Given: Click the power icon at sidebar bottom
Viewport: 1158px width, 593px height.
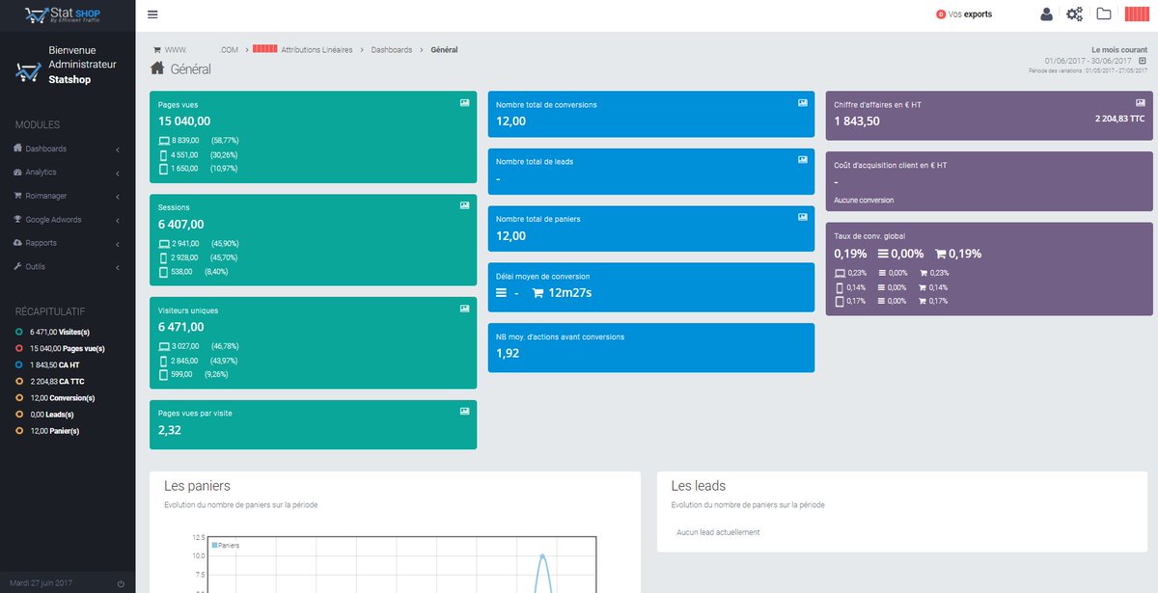Looking at the screenshot, I should pos(121,583).
